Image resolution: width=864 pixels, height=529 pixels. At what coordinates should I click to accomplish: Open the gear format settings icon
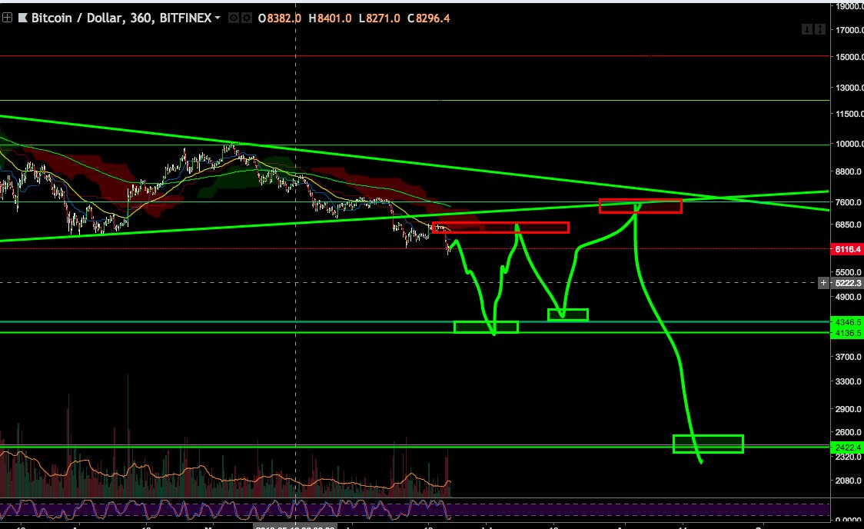coord(246,18)
